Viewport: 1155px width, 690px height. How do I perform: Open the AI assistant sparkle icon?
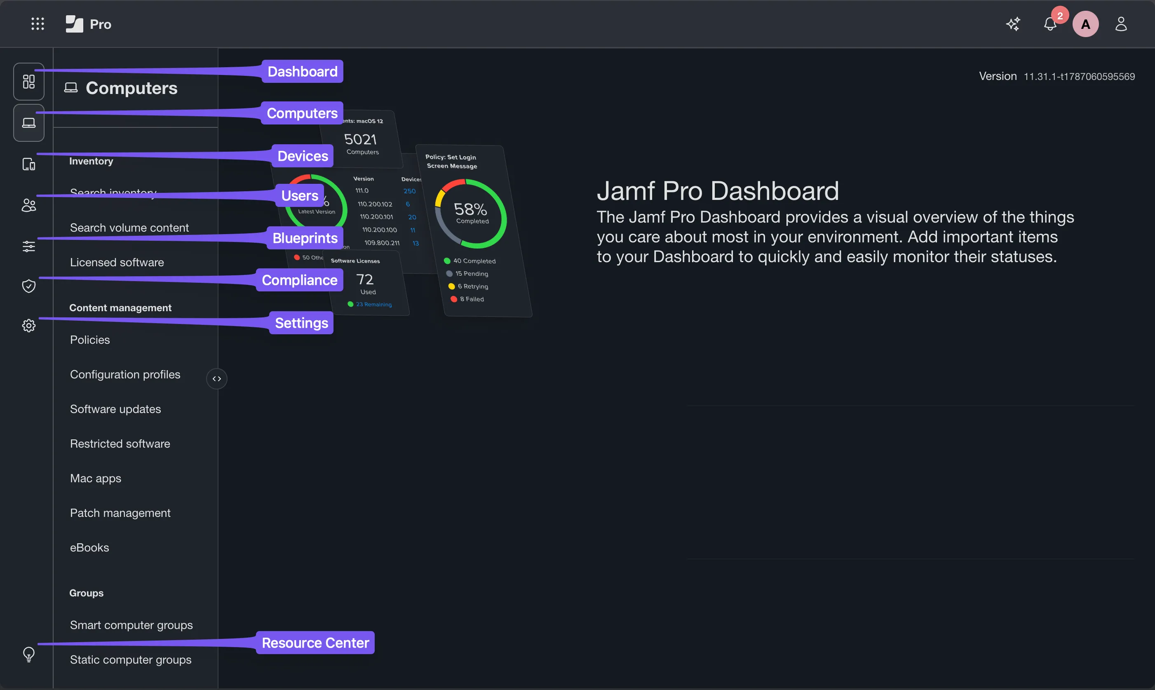(1013, 24)
